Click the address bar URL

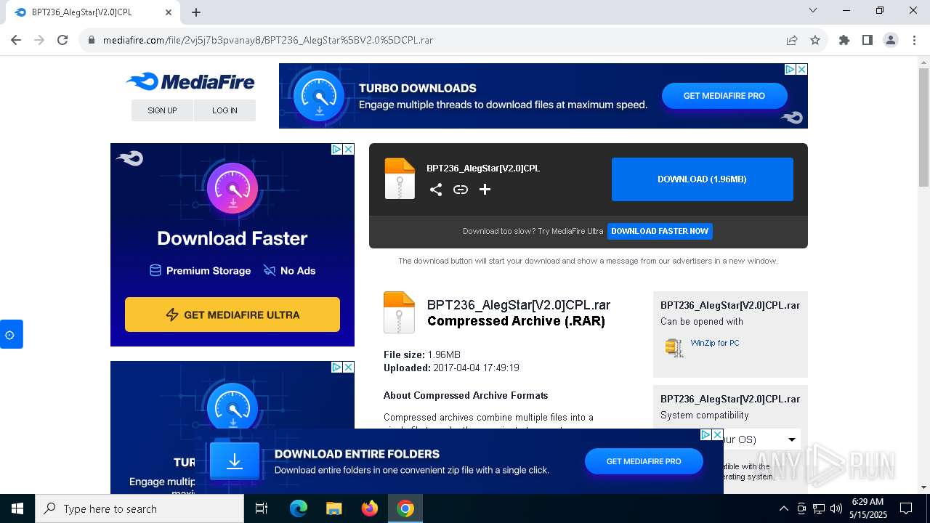coord(268,40)
